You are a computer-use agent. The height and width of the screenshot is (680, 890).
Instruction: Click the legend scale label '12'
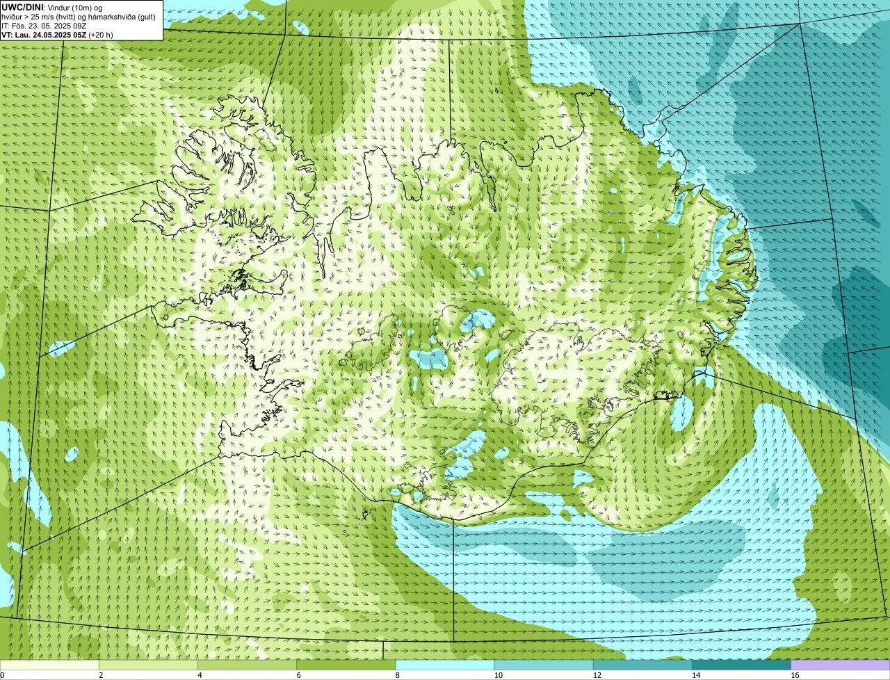[x=597, y=675]
